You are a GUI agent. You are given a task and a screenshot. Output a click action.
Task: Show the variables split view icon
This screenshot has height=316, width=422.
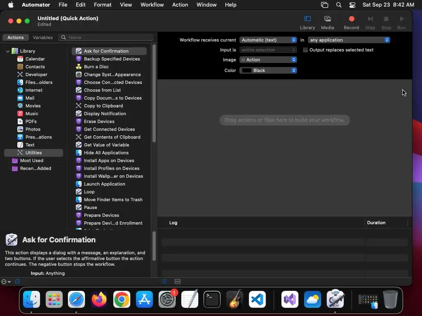click(x=178, y=281)
